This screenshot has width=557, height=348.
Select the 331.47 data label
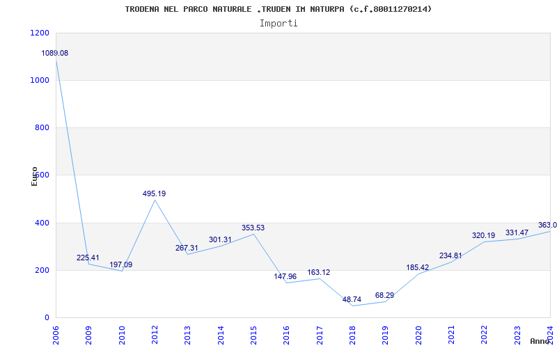517,233
